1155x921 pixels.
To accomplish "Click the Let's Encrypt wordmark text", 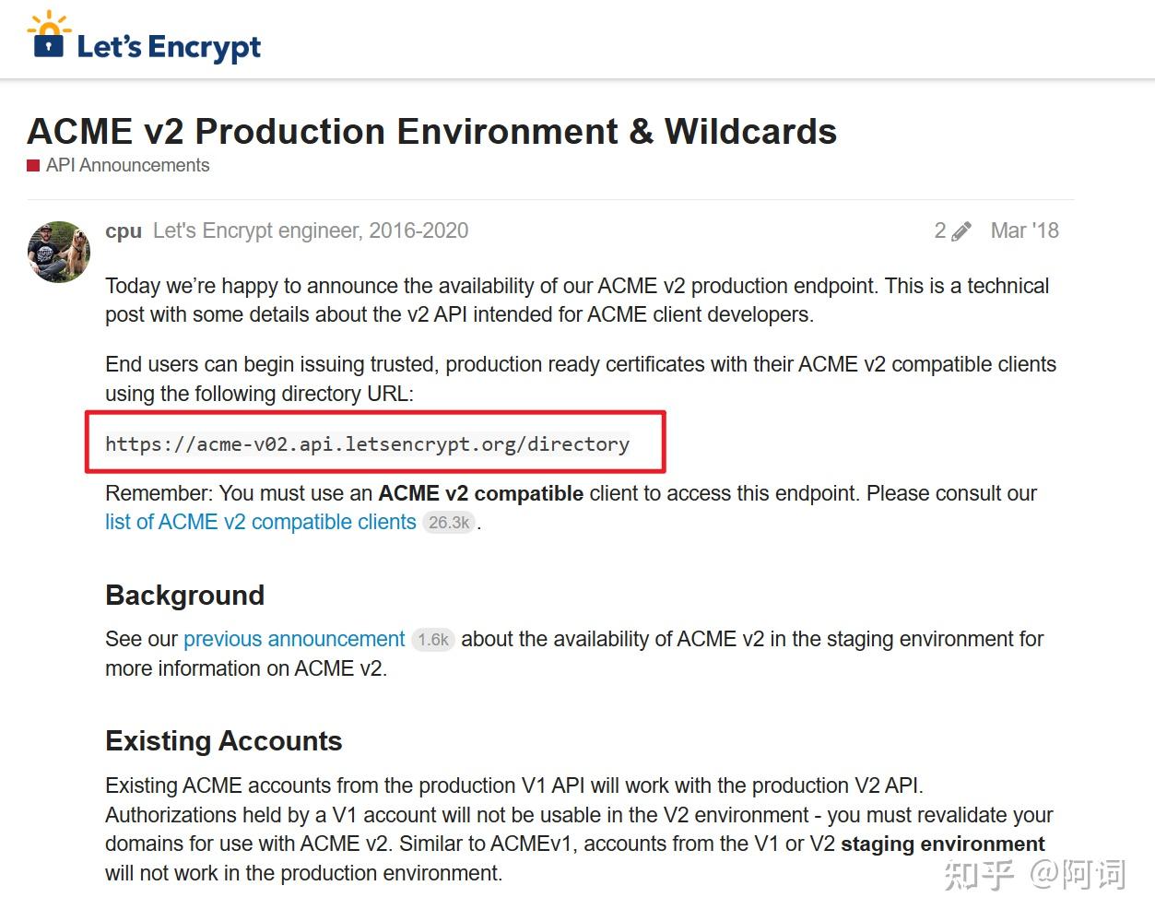I will click(x=169, y=47).
